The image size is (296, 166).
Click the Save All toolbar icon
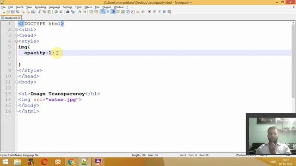18,12
